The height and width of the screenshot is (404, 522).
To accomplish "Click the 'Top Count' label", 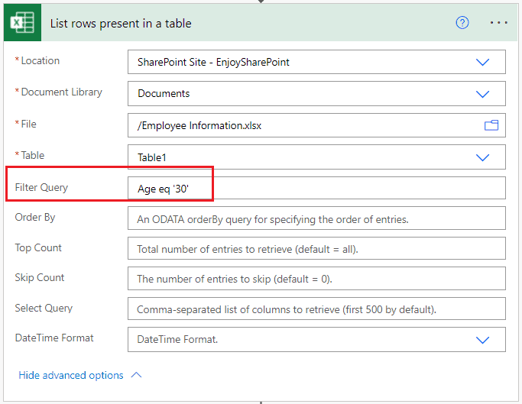I will point(38,248).
